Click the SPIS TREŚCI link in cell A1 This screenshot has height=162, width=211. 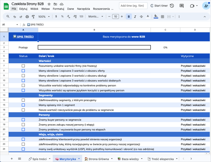click(23, 37)
